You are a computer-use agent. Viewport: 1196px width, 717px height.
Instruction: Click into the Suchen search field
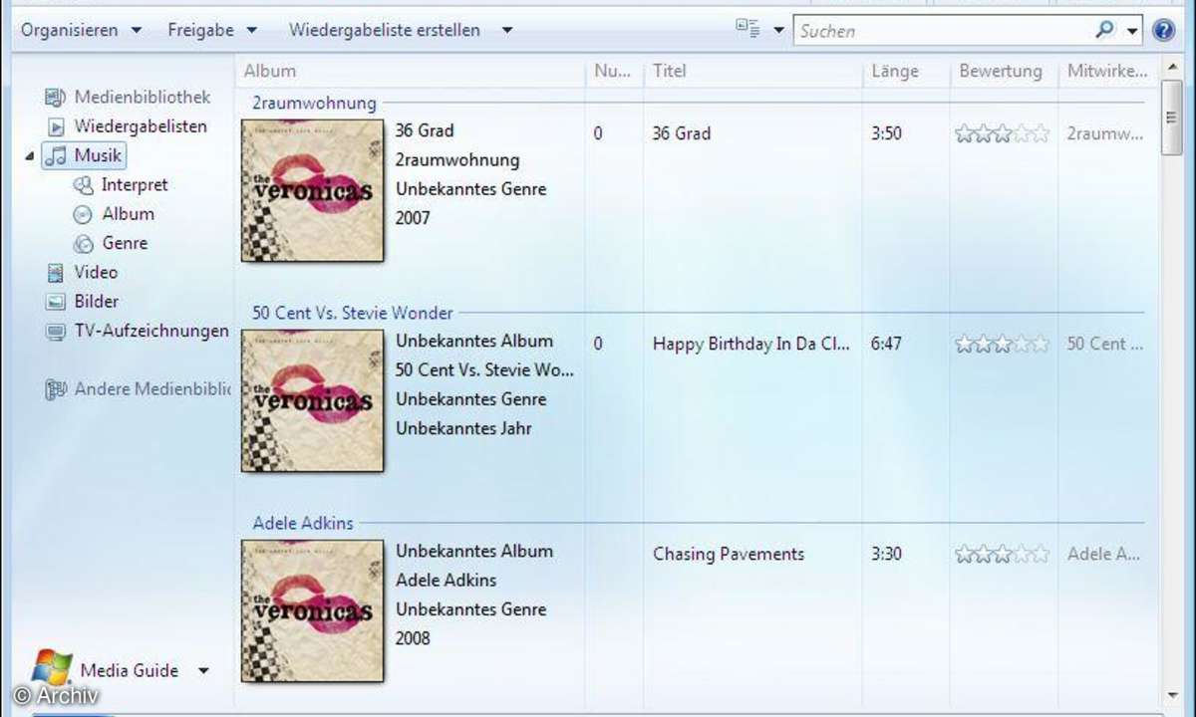[x=942, y=31]
